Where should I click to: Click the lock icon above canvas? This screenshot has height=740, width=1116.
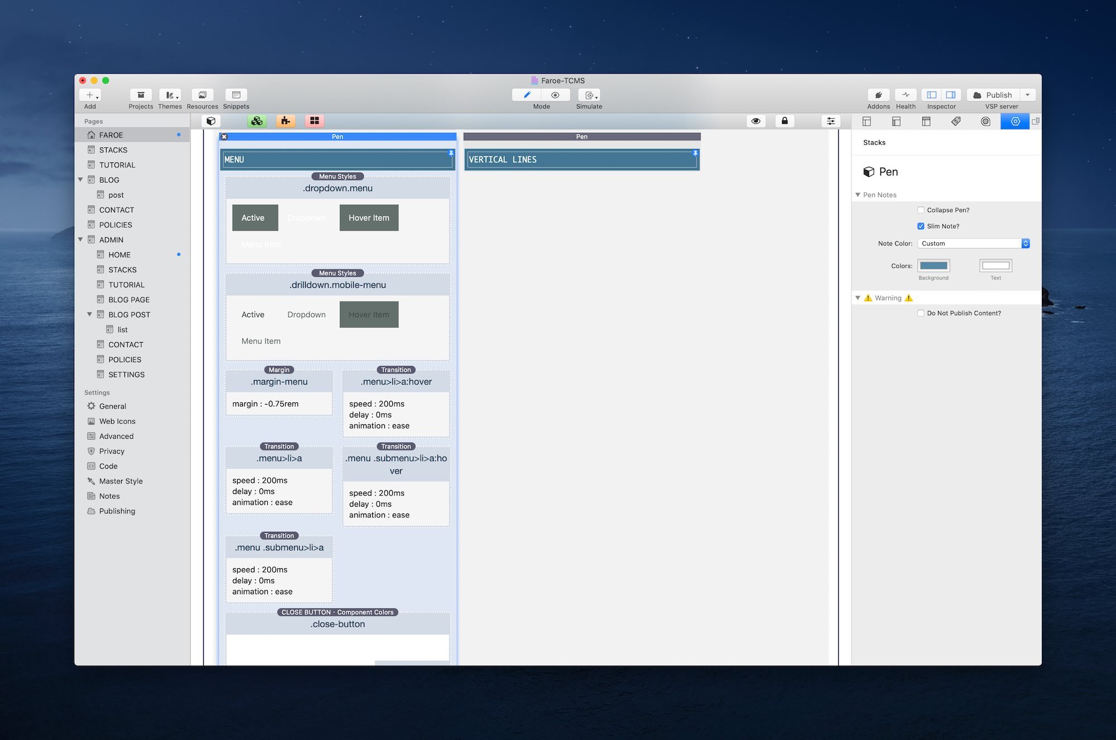[785, 121]
